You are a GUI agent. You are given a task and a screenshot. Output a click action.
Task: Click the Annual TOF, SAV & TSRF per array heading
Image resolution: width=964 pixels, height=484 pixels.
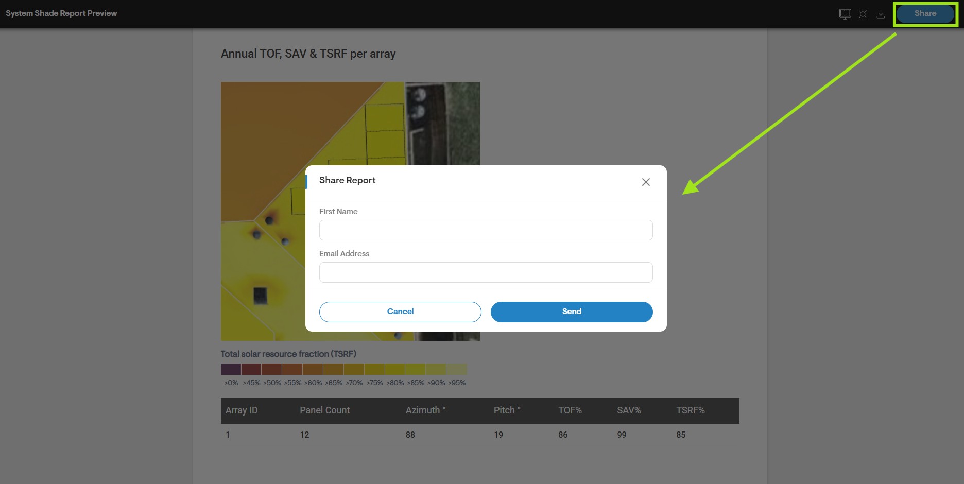pos(308,54)
